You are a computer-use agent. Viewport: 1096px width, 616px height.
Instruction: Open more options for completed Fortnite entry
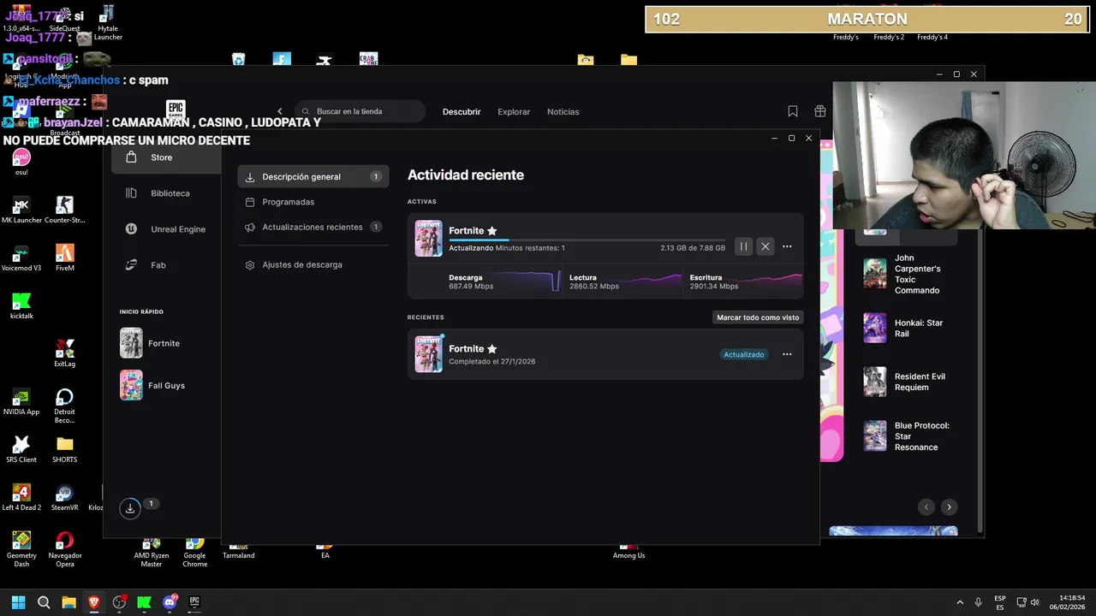(787, 354)
